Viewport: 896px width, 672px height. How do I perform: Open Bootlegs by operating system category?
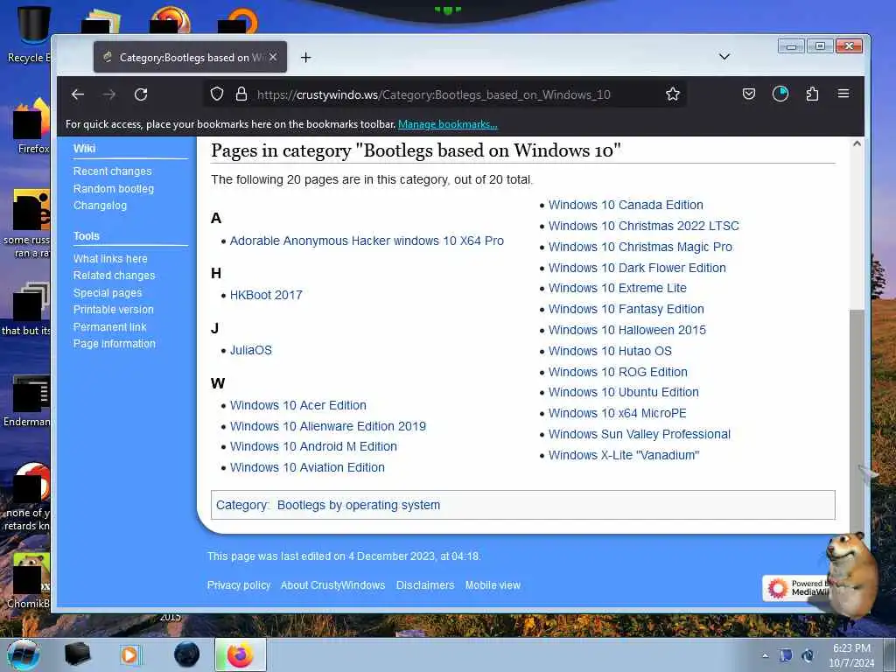tap(358, 505)
